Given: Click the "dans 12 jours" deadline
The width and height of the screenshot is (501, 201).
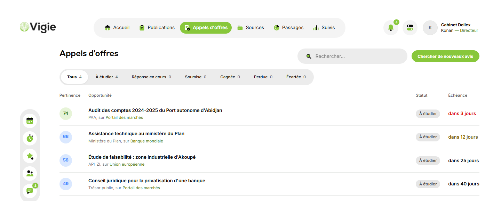Looking at the screenshot, I should pyautogui.click(x=463, y=137).
